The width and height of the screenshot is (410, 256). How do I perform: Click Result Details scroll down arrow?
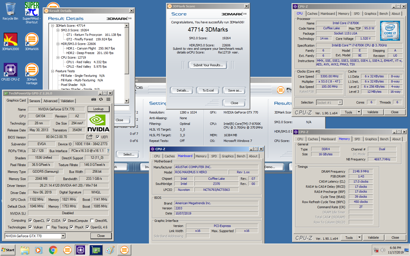(x=127, y=101)
